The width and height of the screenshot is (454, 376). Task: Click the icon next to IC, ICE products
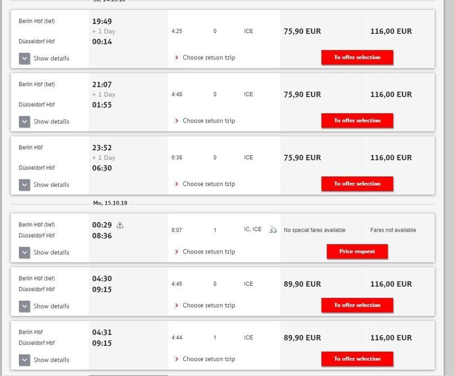click(272, 230)
